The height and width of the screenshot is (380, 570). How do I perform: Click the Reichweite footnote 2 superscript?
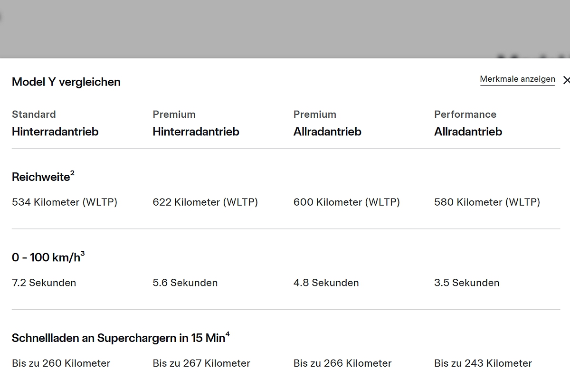point(73,173)
